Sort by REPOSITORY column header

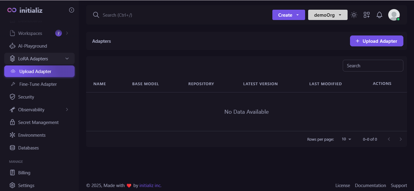tap(201, 84)
